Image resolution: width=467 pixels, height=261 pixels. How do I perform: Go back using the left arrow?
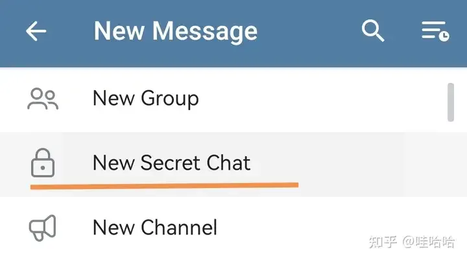pos(36,31)
